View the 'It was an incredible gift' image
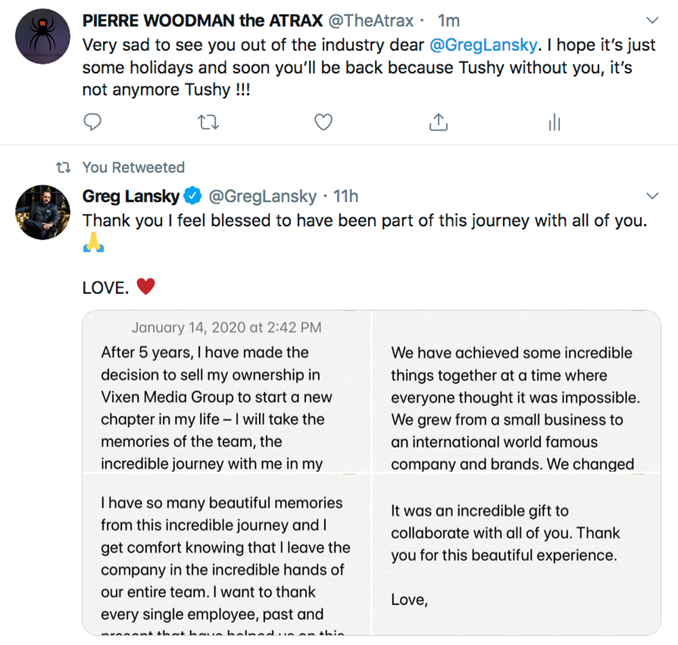678x645 pixels. click(516, 553)
